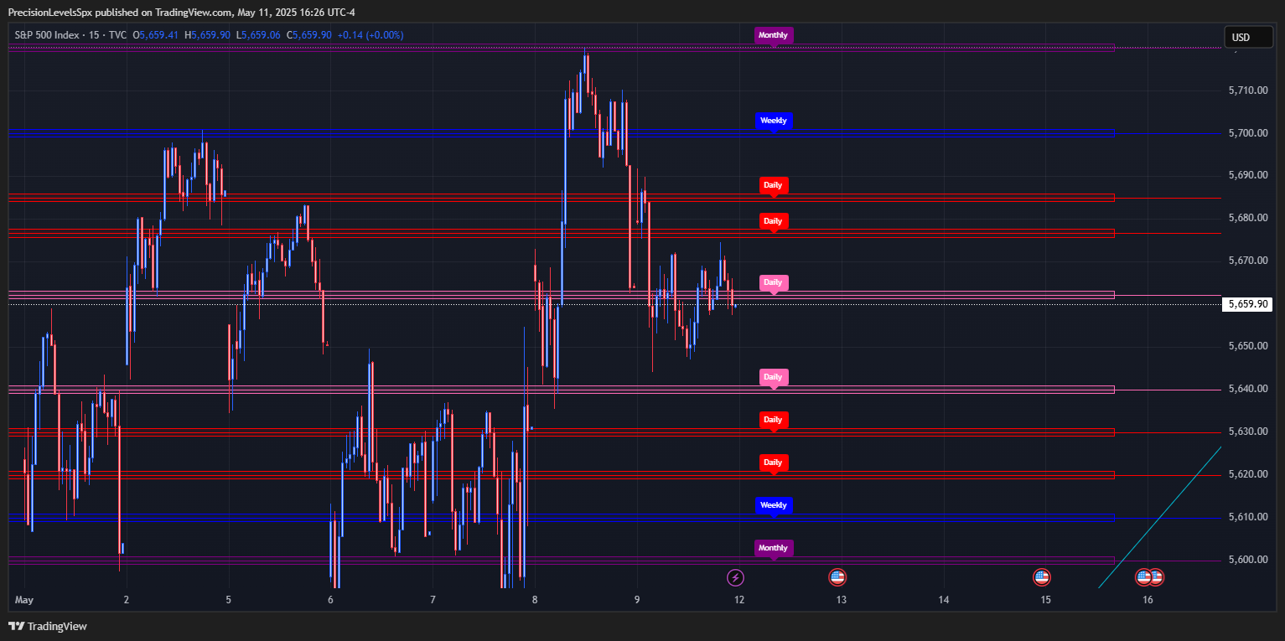Click the PrecisionLevelsSpx publisher name
1285x641 pixels.
tap(50, 12)
